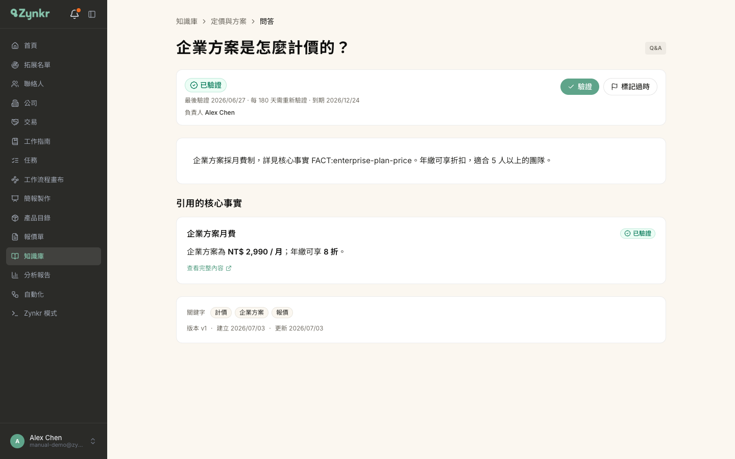Click the 任務 checklist icon
The width and height of the screenshot is (735, 459).
(15, 160)
